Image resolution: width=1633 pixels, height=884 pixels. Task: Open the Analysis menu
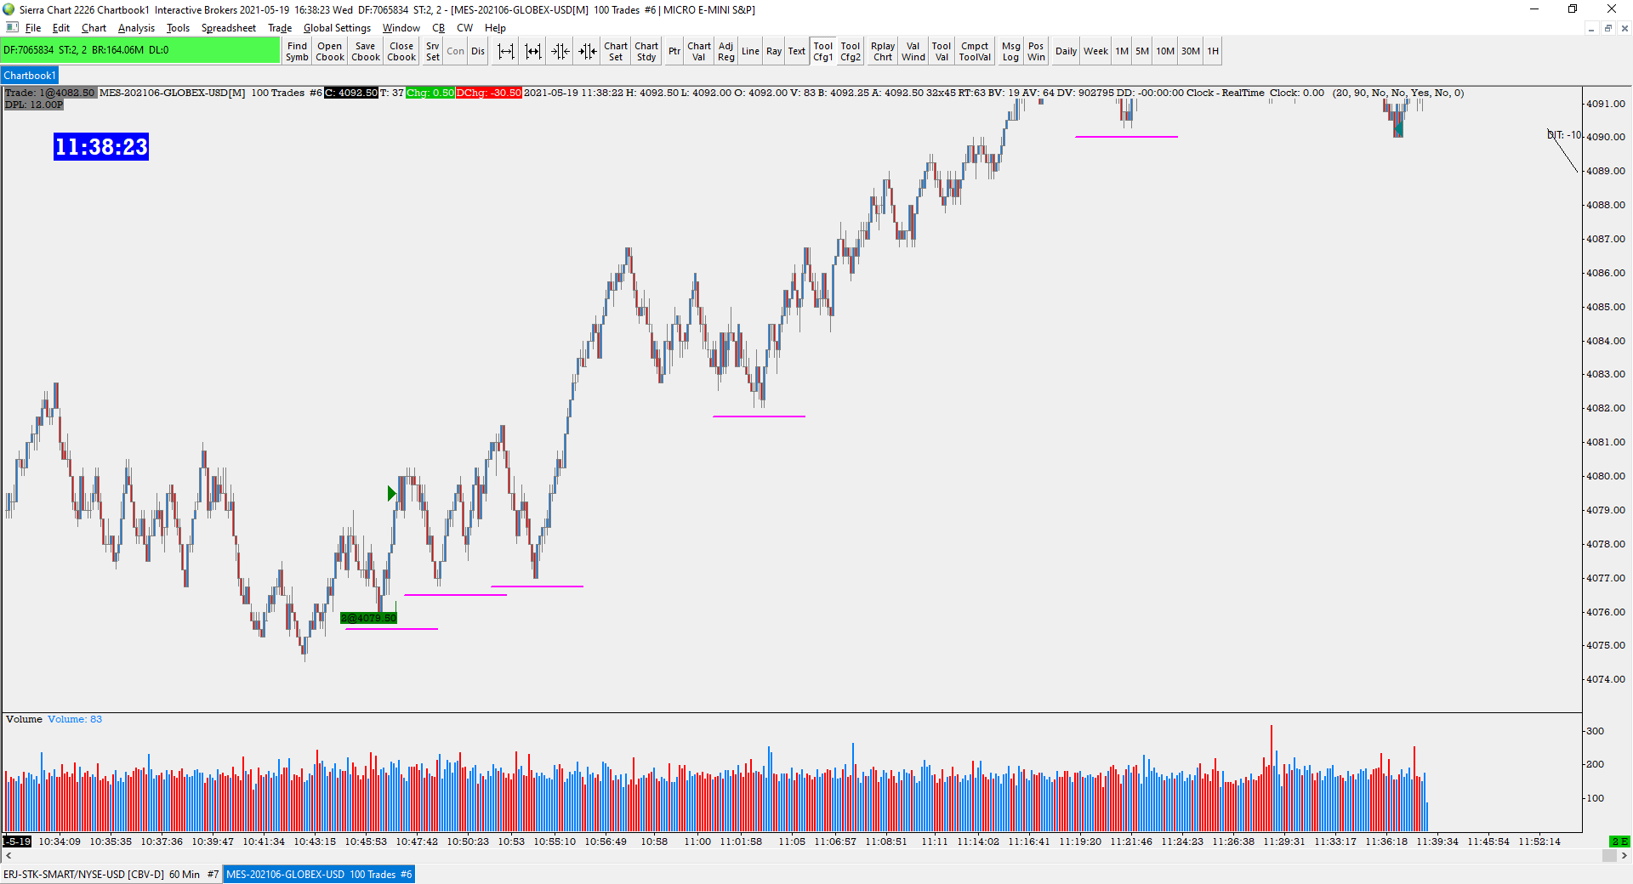click(136, 28)
